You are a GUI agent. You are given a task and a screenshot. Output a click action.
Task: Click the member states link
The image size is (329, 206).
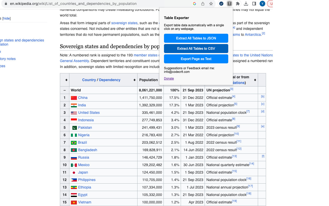[145, 55]
